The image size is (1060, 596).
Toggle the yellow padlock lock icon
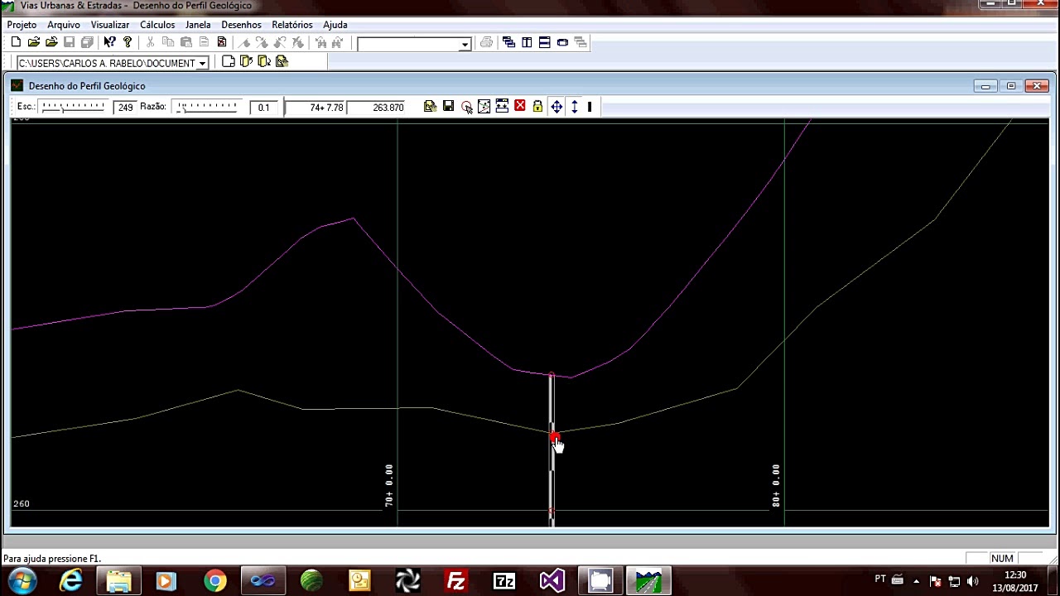click(537, 107)
